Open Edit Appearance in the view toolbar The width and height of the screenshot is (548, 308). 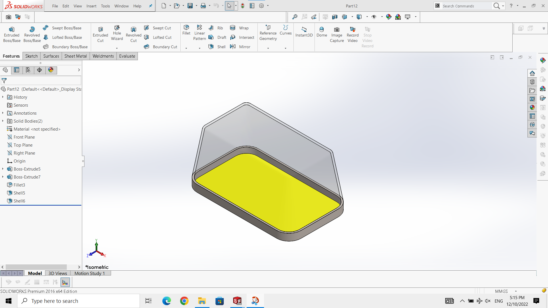click(x=389, y=17)
